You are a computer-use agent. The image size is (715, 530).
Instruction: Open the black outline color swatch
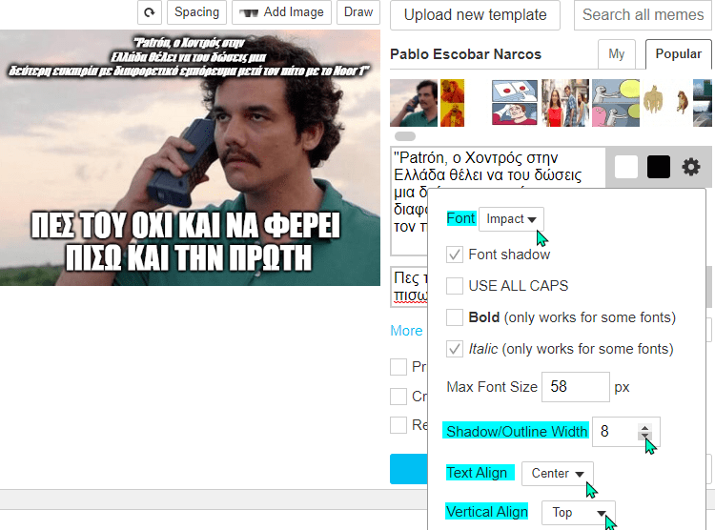tap(659, 167)
